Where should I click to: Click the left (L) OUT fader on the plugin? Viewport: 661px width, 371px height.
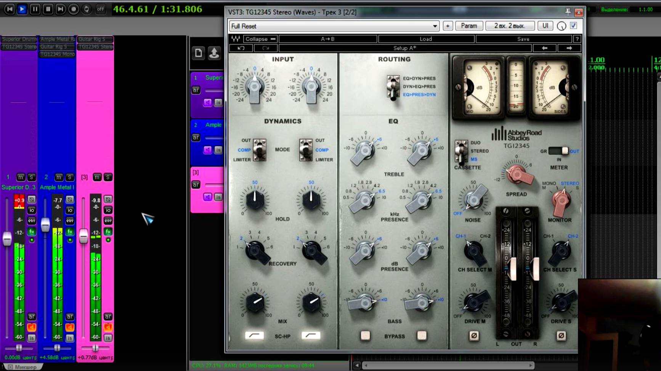coord(513,269)
